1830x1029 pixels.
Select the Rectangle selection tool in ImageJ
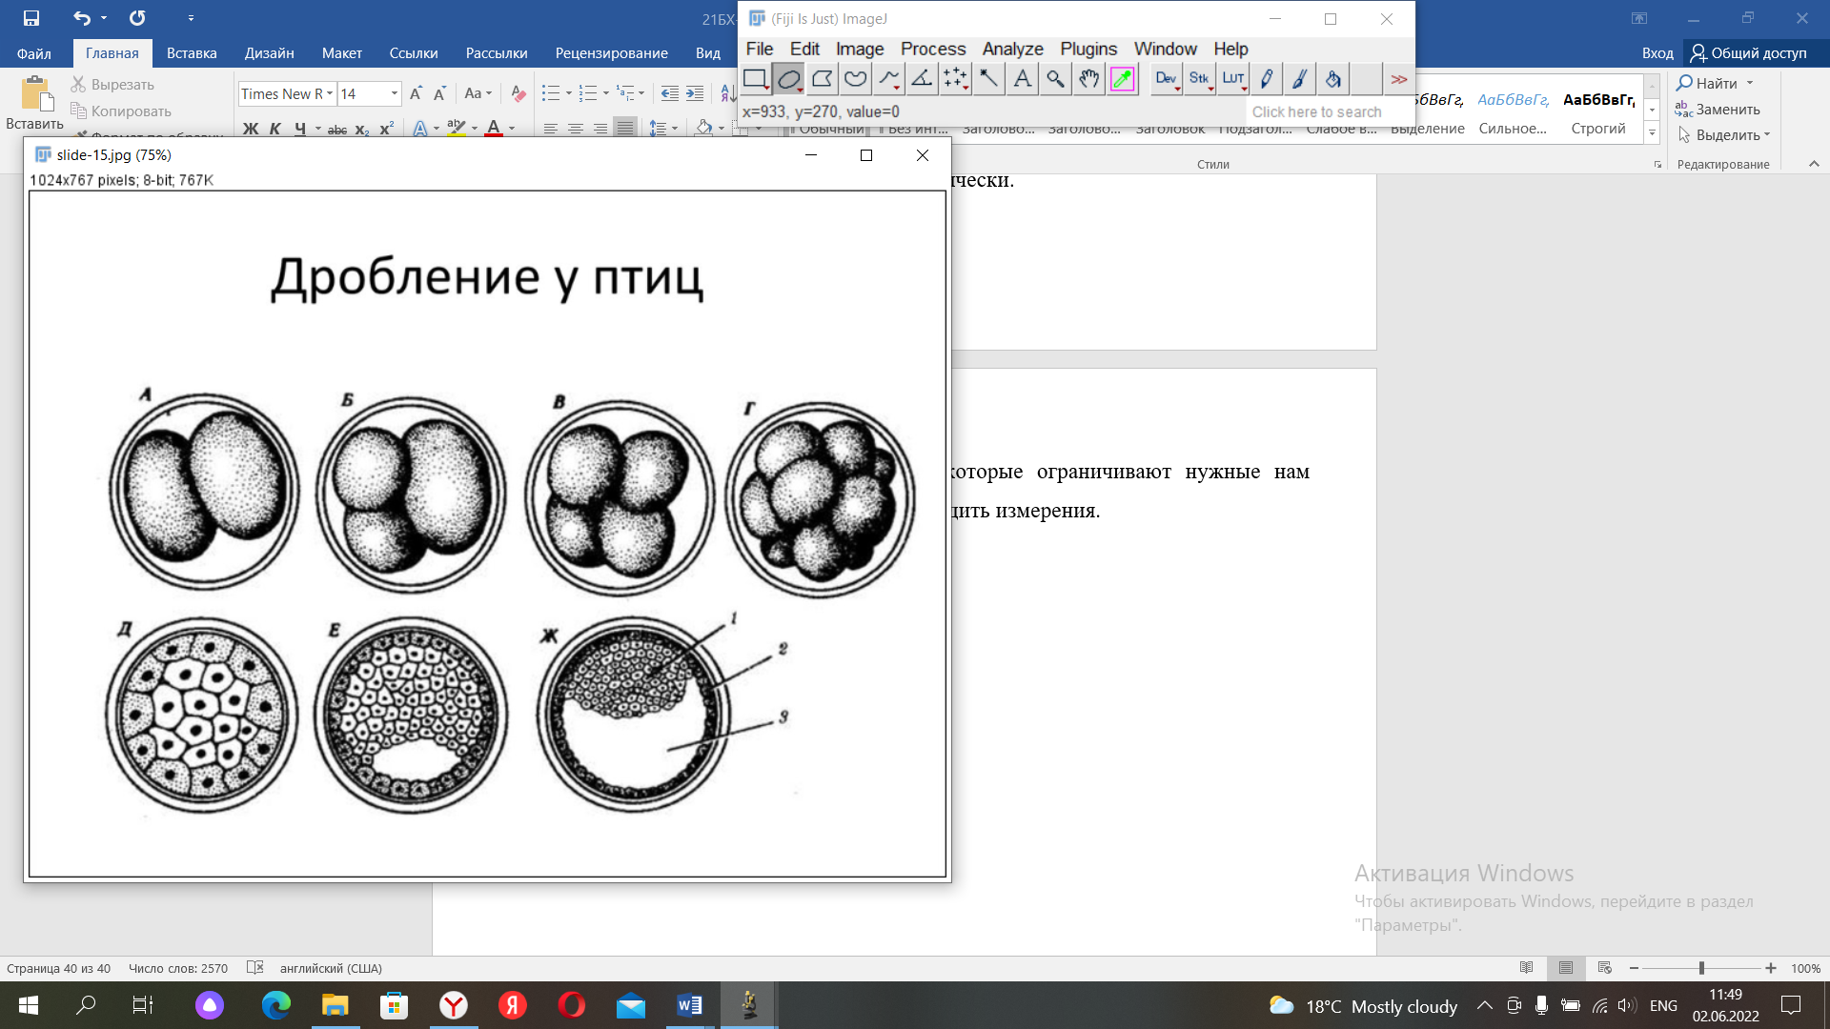click(x=755, y=79)
